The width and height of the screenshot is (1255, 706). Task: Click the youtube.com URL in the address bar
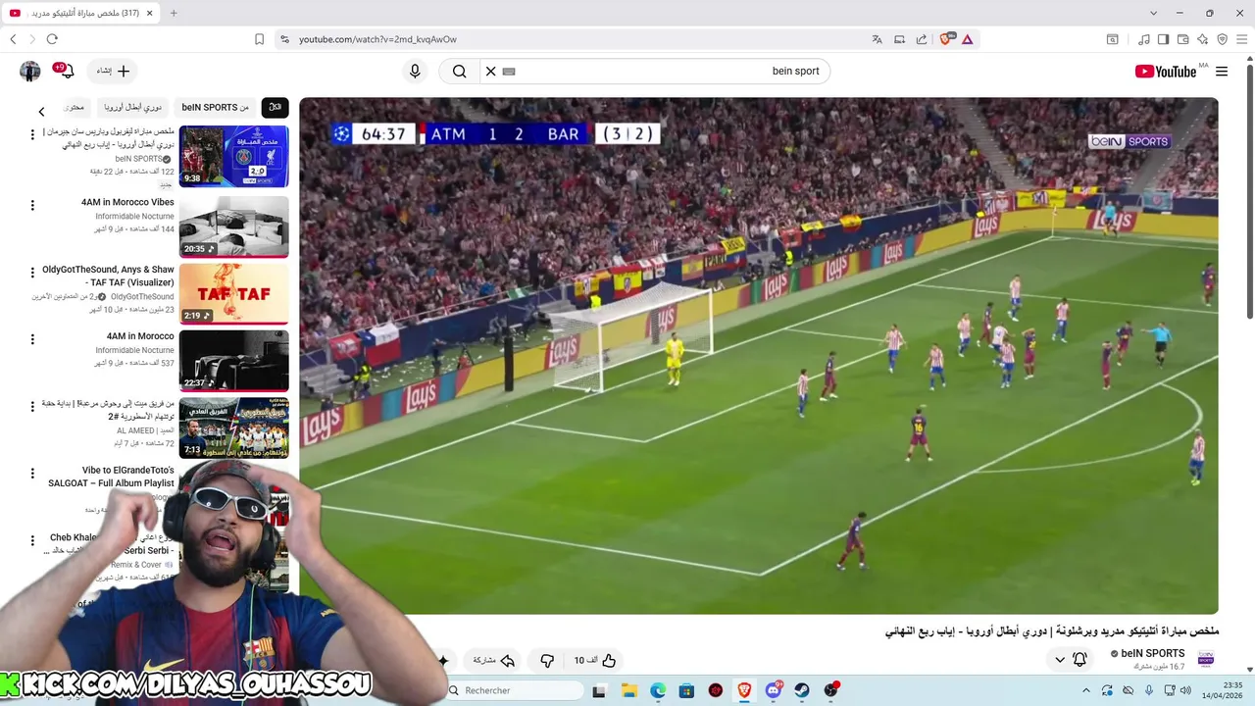pos(377,39)
